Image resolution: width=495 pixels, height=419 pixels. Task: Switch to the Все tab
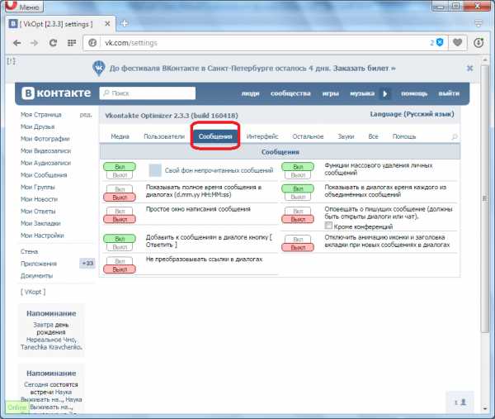(x=373, y=136)
